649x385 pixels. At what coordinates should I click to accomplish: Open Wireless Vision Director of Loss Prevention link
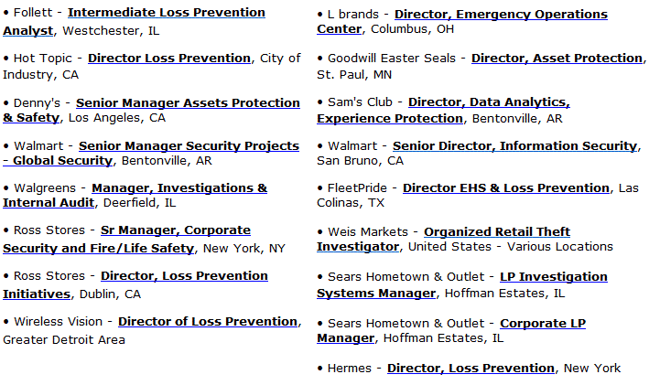tap(208, 322)
